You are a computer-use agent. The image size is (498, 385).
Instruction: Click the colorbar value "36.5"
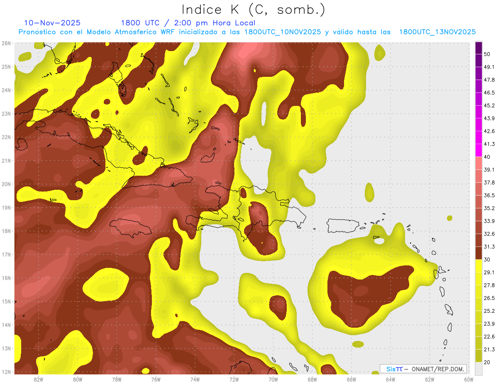[489, 195]
